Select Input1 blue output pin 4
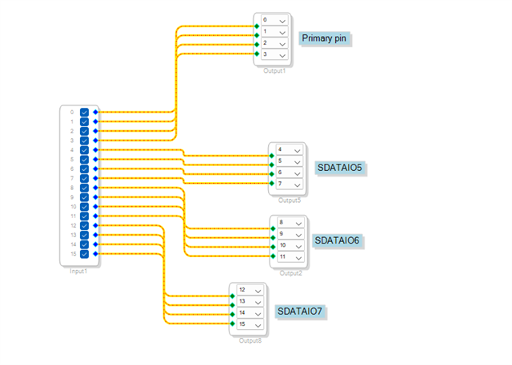Image resolution: width=512 pixels, height=365 pixels. pyautogui.click(x=95, y=150)
